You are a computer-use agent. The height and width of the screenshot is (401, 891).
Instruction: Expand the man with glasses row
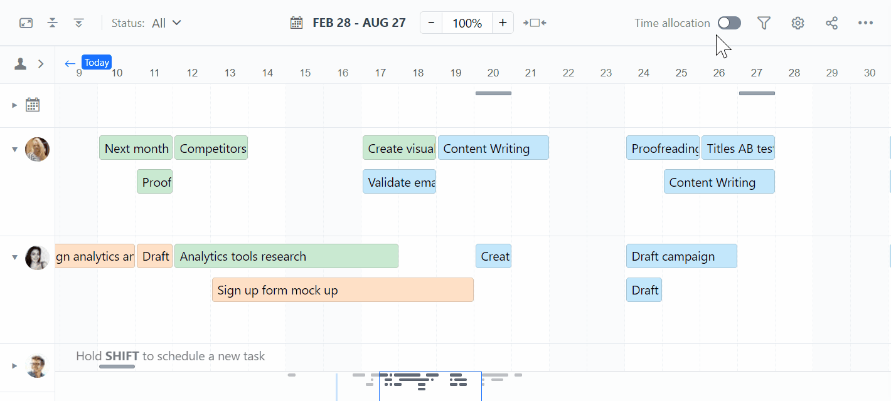point(14,365)
